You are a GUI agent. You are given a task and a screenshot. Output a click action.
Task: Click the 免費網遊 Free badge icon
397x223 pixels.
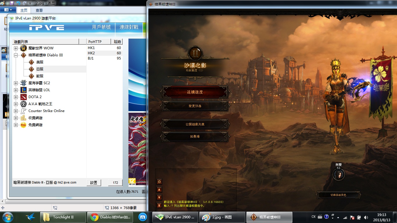pyautogui.click(x=24, y=125)
